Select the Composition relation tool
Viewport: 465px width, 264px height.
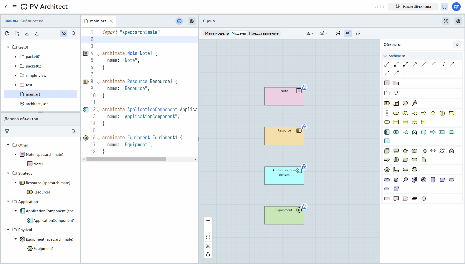pos(396,64)
